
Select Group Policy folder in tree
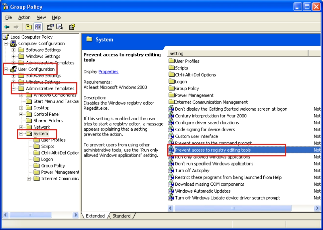53,166
